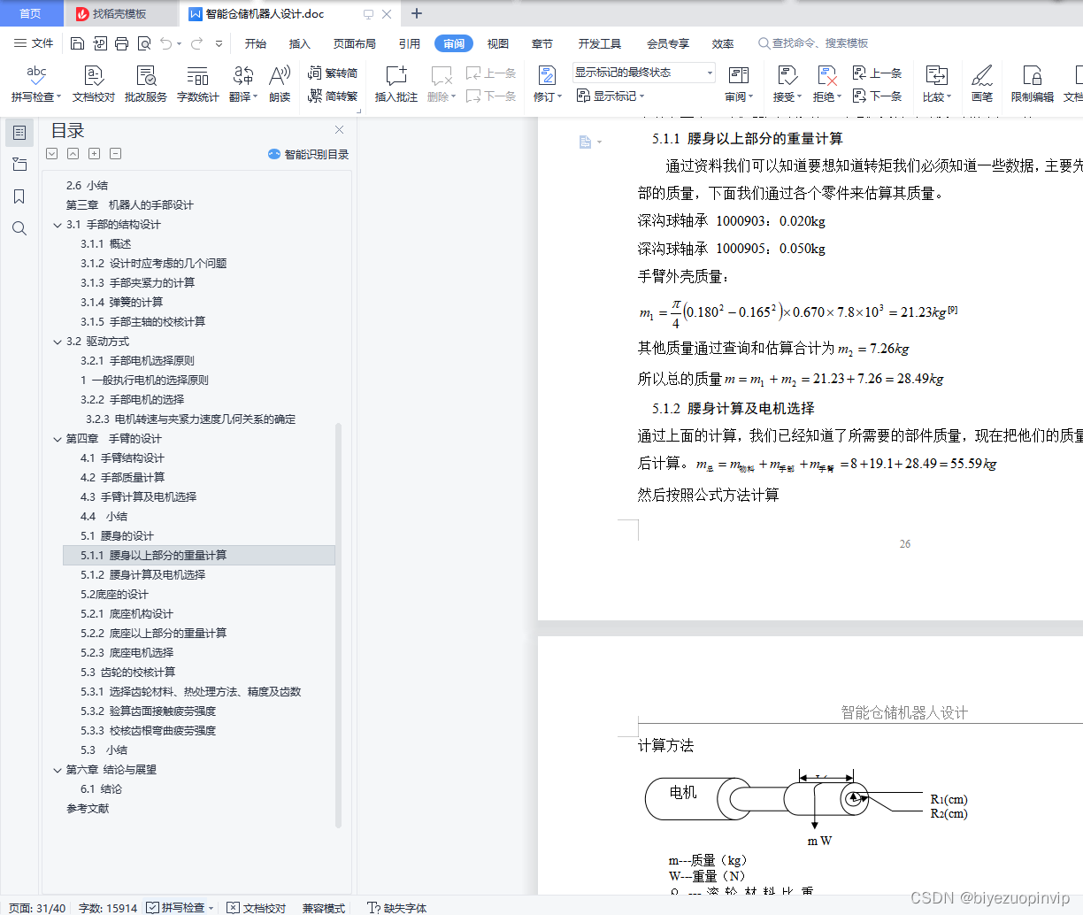Viewport: 1083px width, 915px height.
Task: Switch to the 插入 ribbon tab
Action: [x=300, y=43]
